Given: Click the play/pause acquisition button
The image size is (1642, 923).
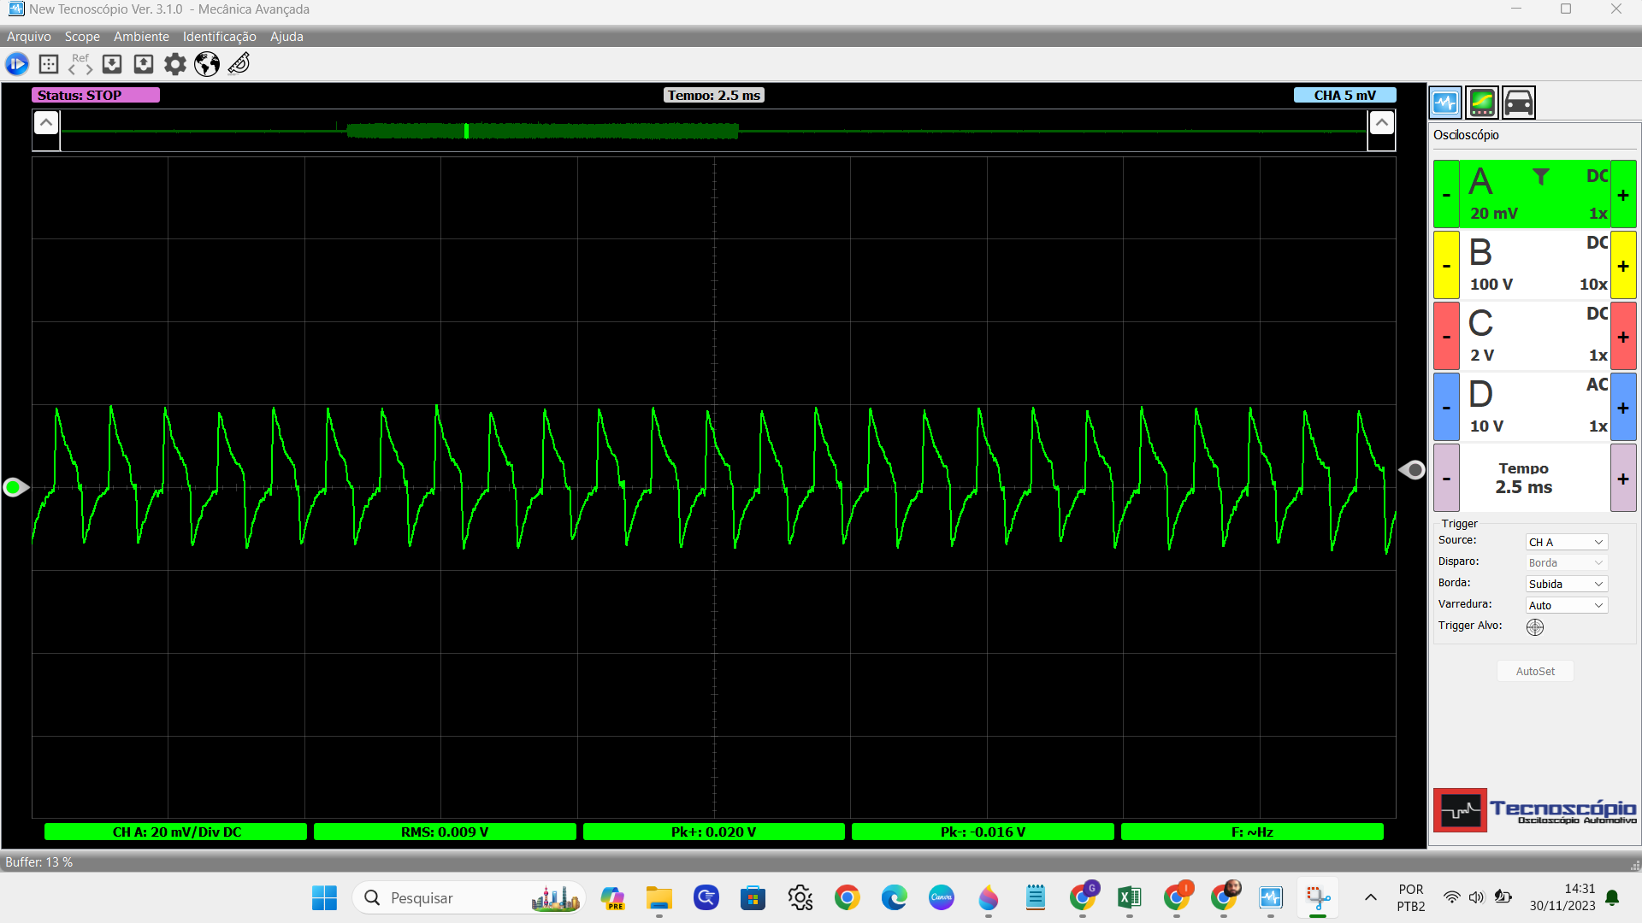Looking at the screenshot, I should tap(17, 64).
